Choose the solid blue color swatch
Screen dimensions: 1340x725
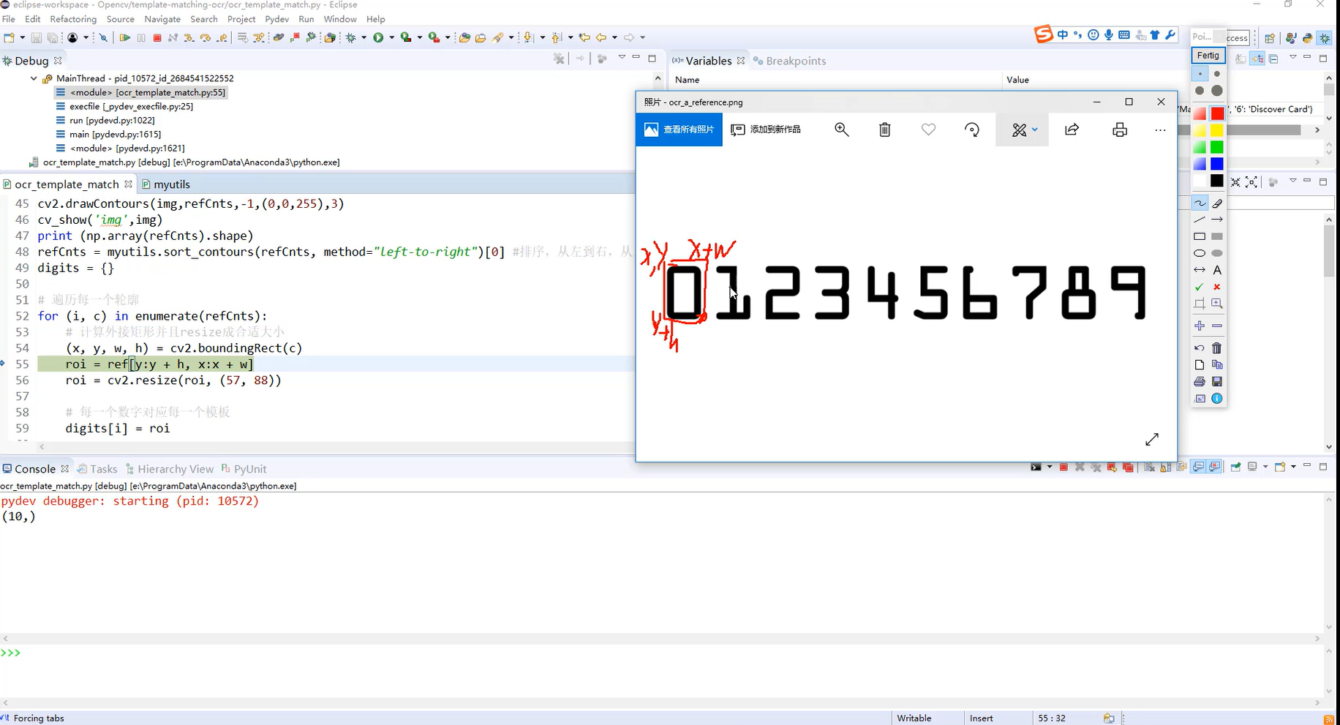pos(1217,164)
